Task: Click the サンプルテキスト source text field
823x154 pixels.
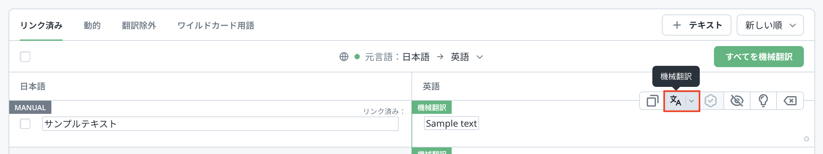Action: click(220, 124)
